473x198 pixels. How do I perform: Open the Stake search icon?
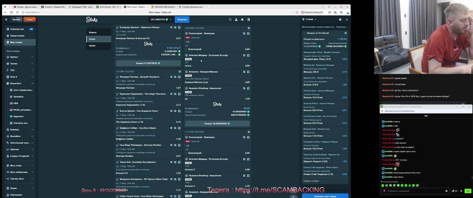pos(230,20)
